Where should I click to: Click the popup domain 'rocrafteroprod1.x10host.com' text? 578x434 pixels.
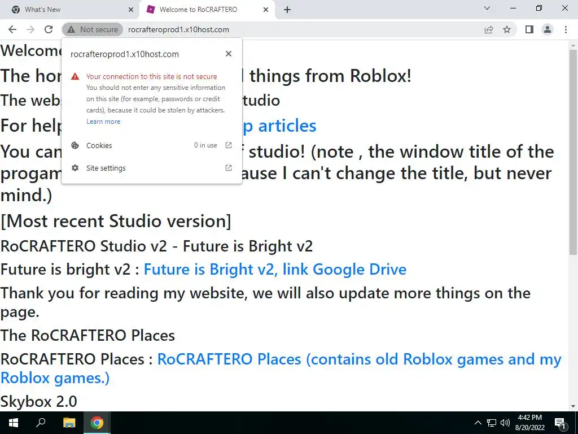point(125,54)
